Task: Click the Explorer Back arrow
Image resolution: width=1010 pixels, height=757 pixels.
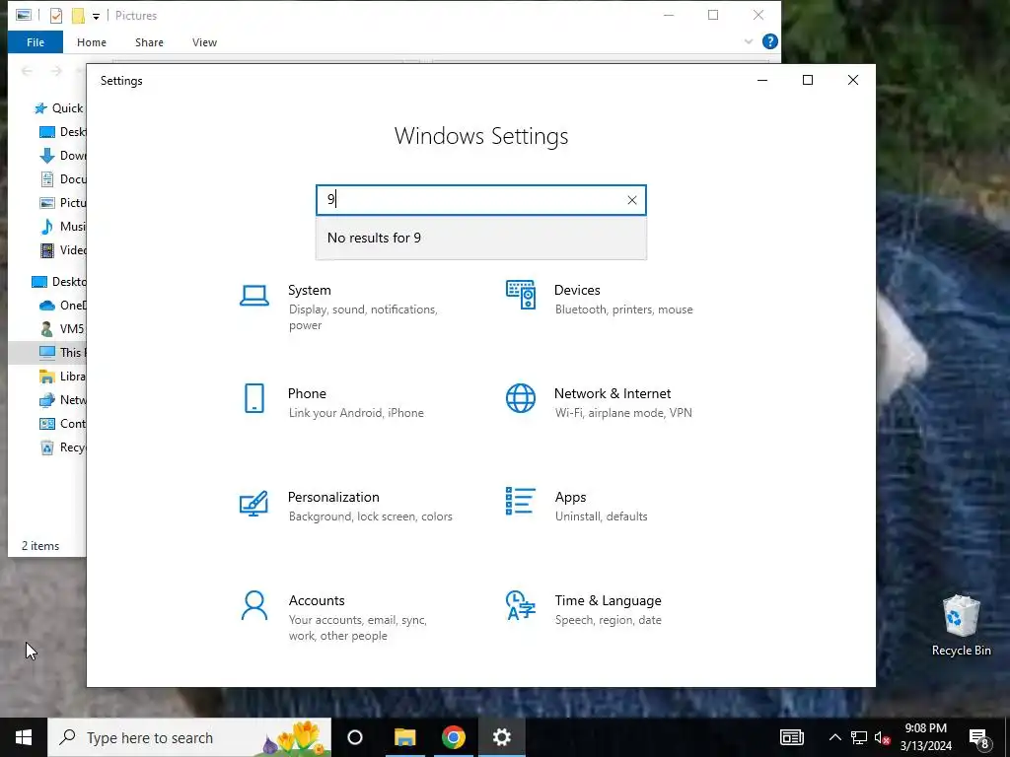Action: pos(27,71)
